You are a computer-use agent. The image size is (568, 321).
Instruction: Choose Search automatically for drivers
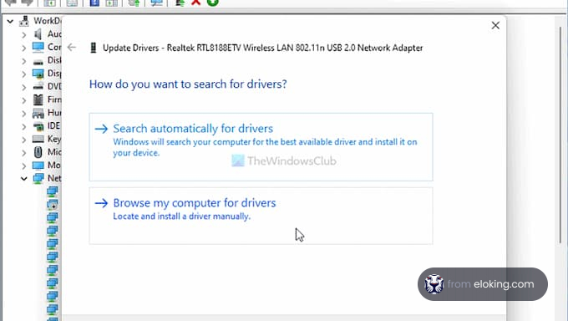(261, 147)
